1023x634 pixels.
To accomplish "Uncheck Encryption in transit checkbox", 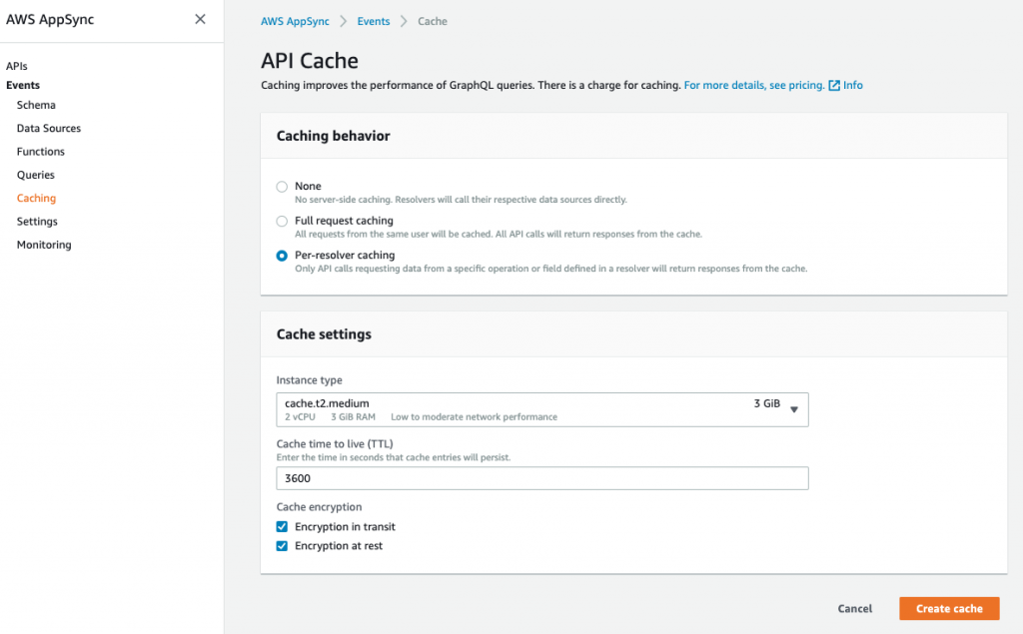I will 282,527.
